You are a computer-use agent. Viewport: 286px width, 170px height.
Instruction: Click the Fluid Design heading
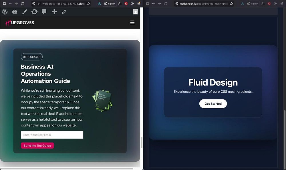[213, 82]
